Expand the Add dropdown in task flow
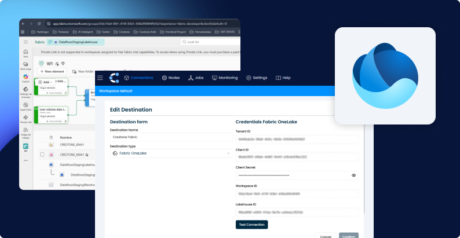Image resolution: width=460 pixels, height=238 pixels. [x=45, y=82]
